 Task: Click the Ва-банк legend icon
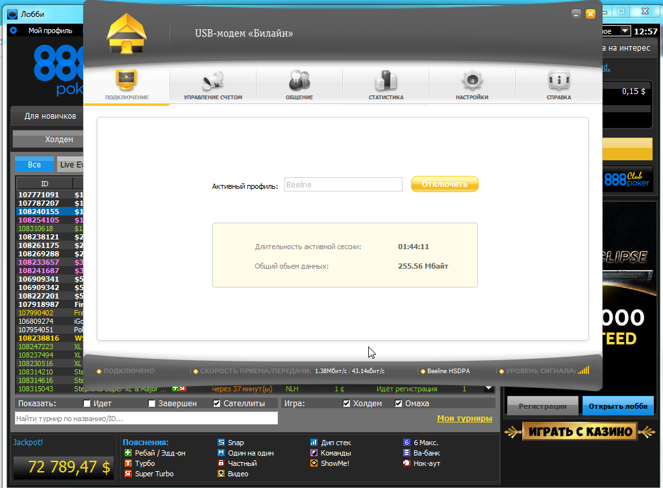tap(407, 452)
